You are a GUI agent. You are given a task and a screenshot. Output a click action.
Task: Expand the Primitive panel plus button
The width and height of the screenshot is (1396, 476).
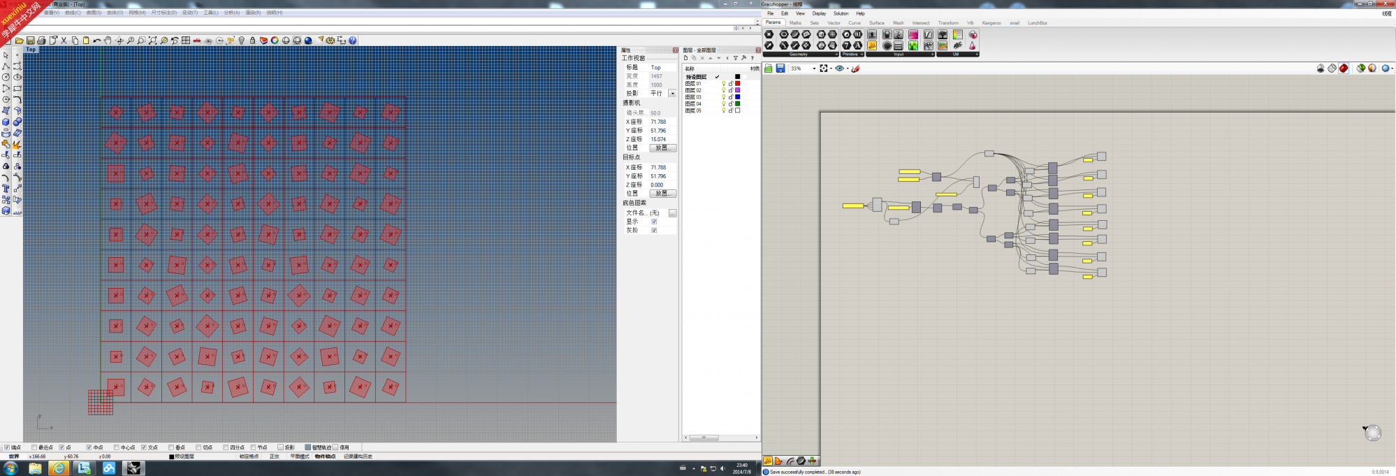pos(861,55)
